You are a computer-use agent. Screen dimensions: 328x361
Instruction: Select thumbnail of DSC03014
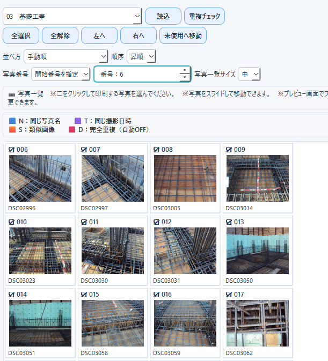click(258, 178)
